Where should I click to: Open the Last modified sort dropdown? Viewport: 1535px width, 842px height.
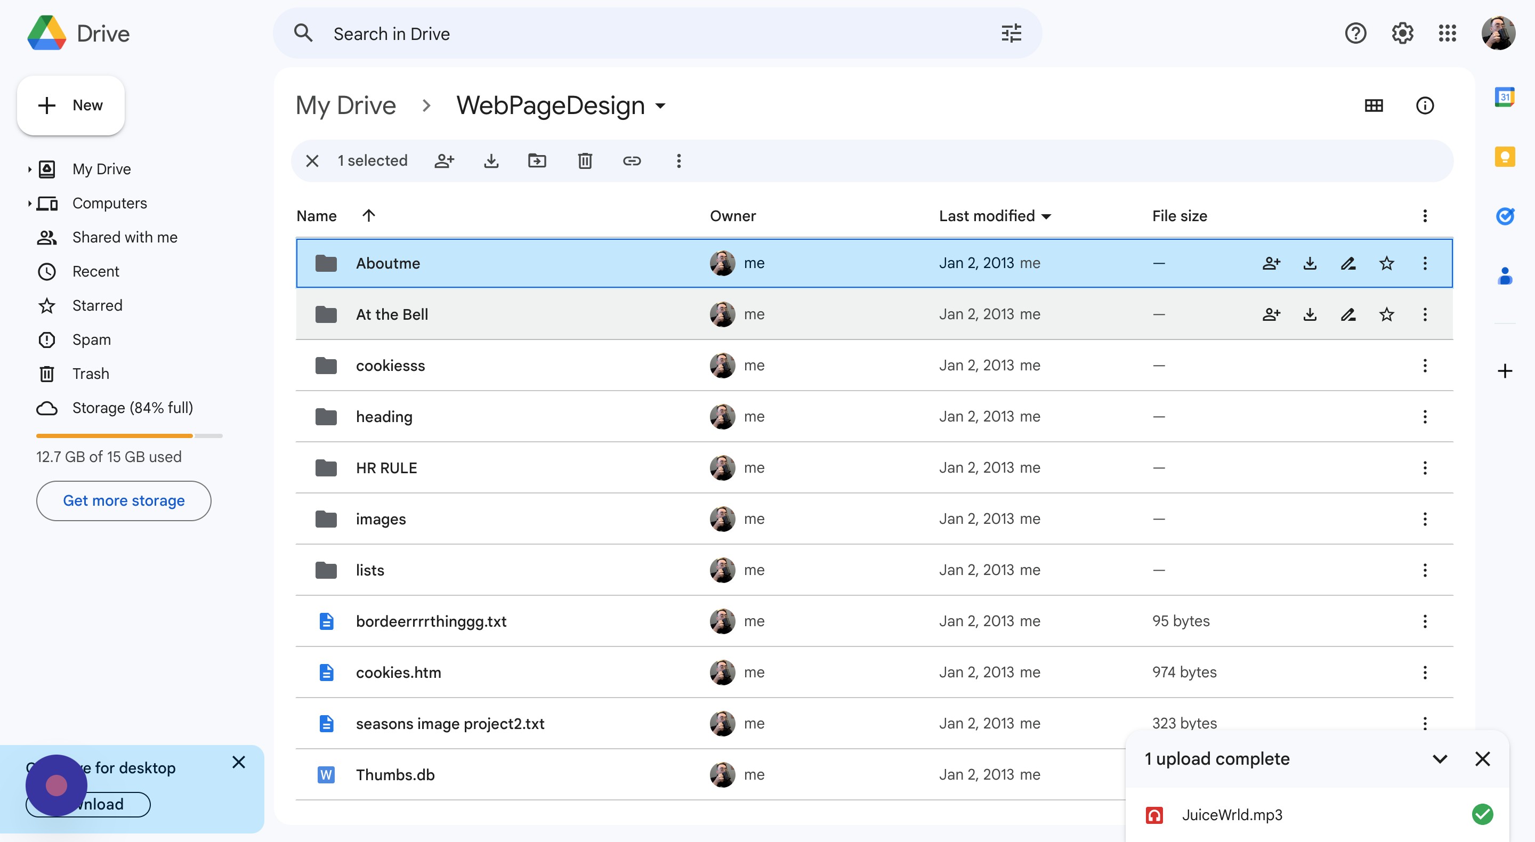tap(1046, 216)
